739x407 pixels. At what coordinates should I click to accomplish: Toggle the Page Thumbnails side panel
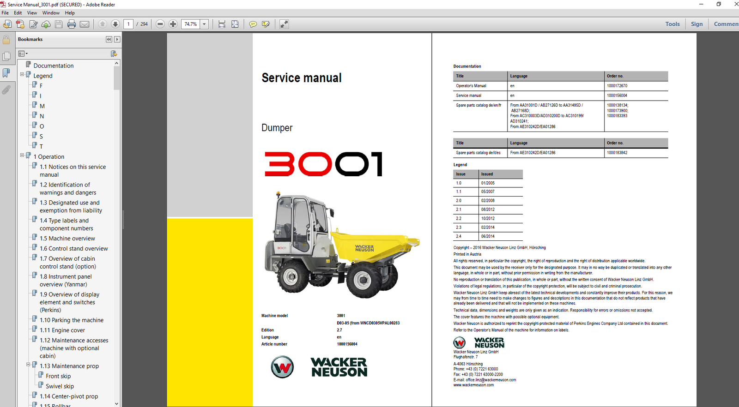(6, 56)
